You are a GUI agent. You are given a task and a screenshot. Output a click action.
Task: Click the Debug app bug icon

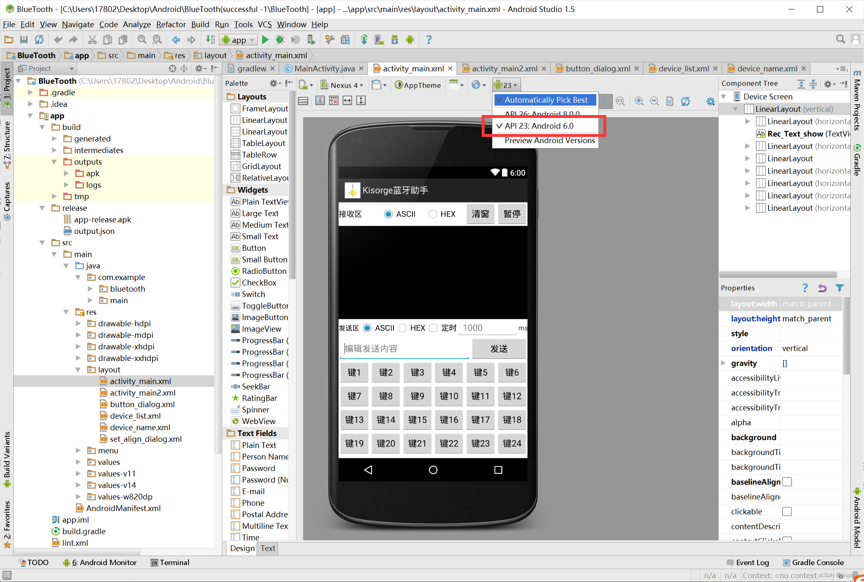[280, 40]
